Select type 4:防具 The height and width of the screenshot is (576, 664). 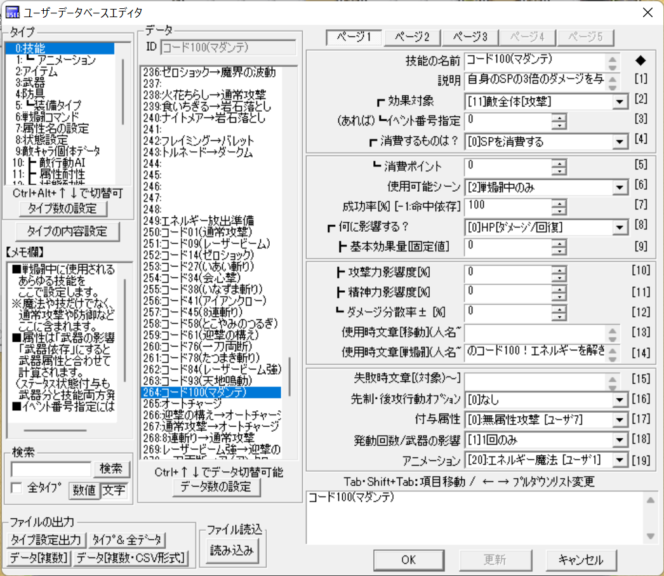click(60, 94)
